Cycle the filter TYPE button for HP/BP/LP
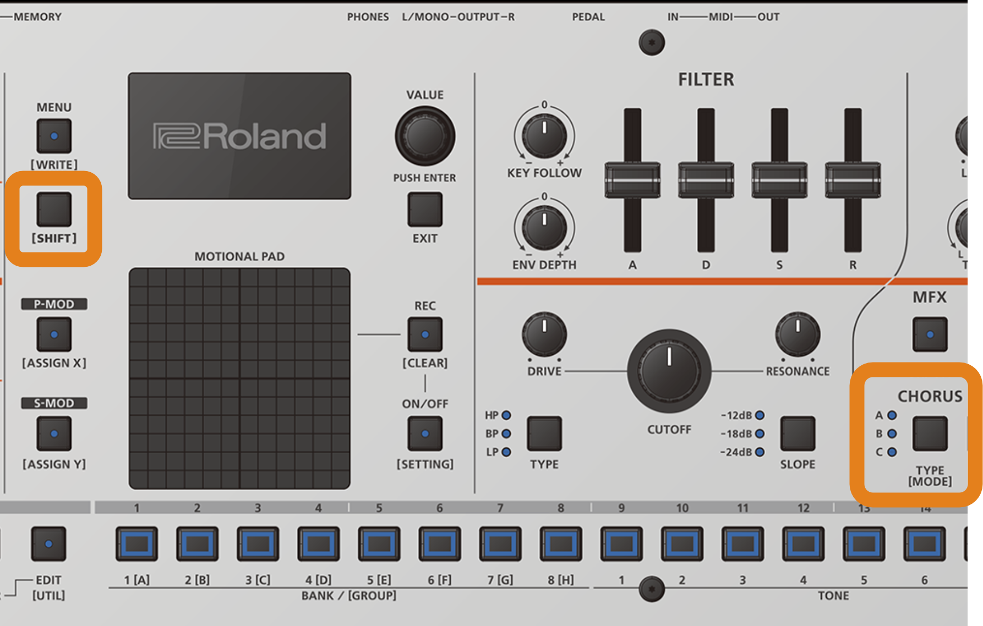The width and height of the screenshot is (983, 626). tap(544, 433)
